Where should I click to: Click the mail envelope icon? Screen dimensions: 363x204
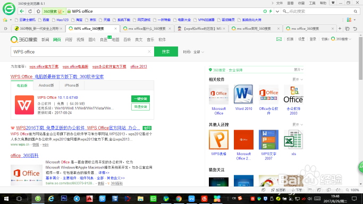pyautogui.click(x=279, y=39)
